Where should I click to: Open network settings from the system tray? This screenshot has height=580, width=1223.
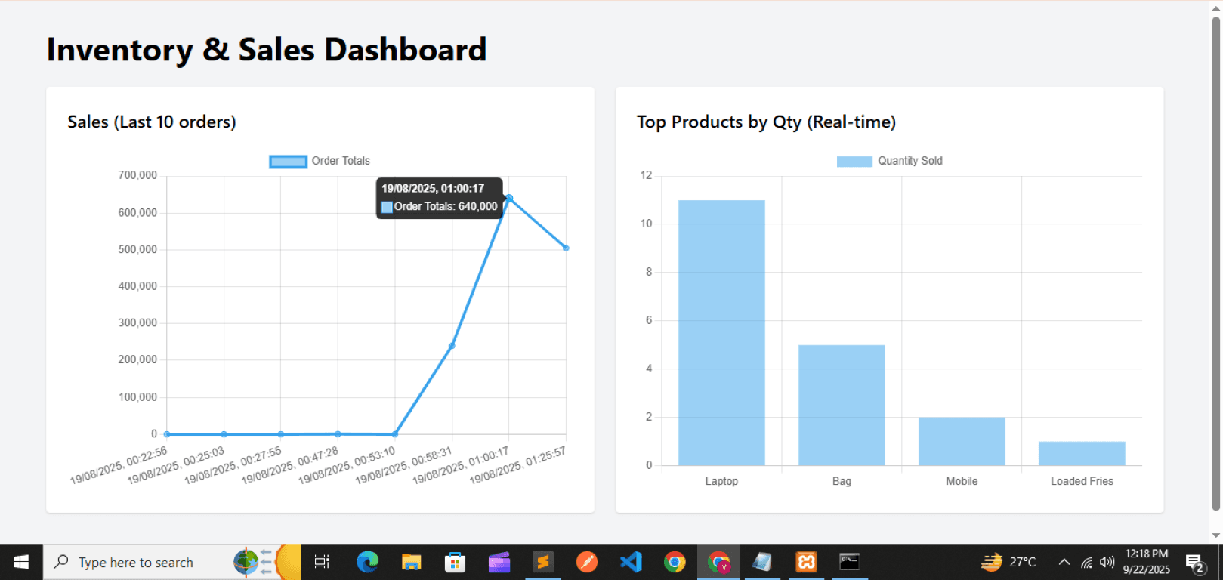click(1086, 562)
